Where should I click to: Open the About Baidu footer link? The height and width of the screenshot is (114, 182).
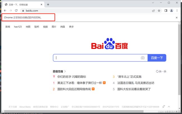25,107
